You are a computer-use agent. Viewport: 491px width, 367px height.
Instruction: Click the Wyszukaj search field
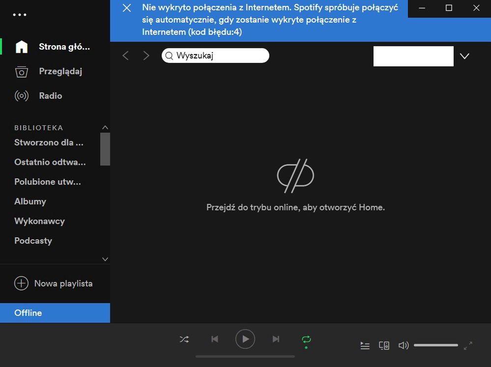click(215, 56)
